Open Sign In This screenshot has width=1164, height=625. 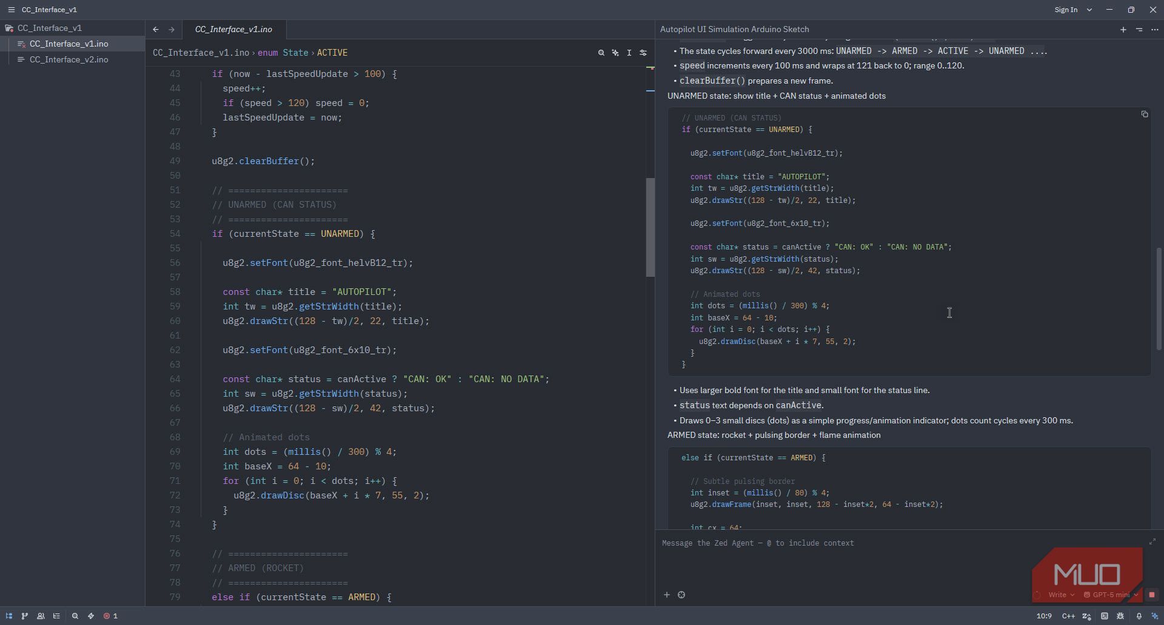point(1066,10)
